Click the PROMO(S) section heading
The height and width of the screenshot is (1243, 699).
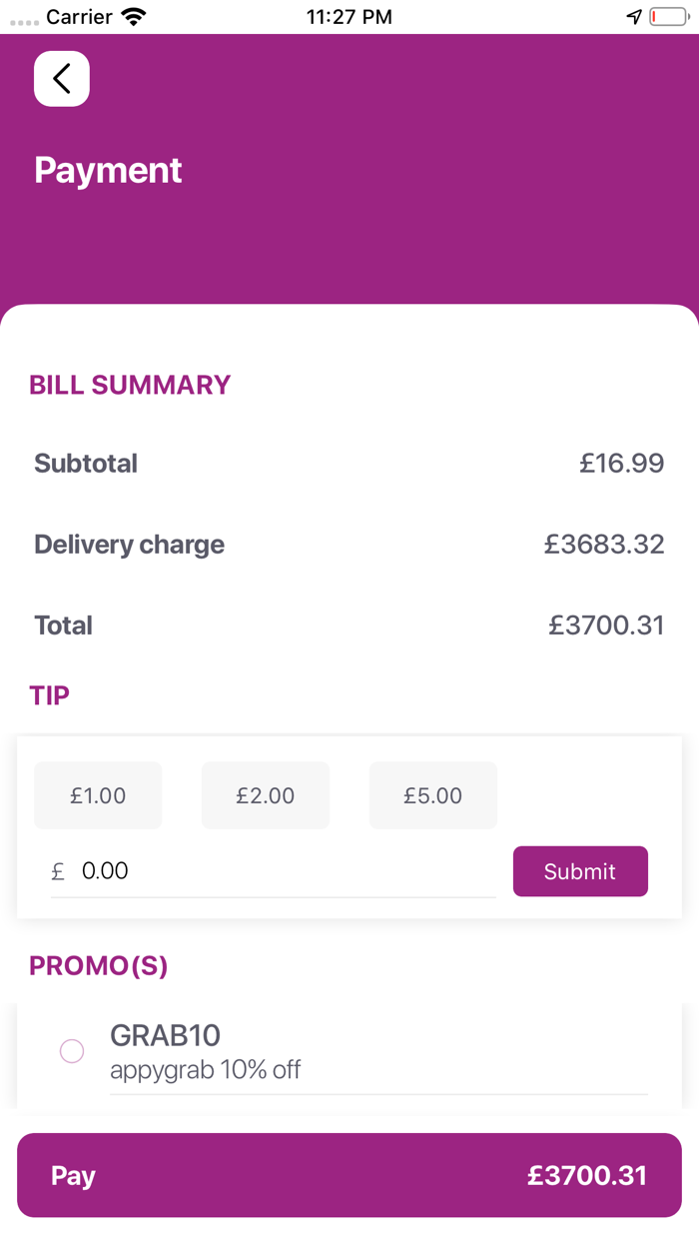click(x=99, y=966)
